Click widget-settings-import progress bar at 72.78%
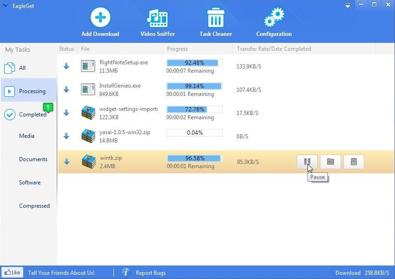Viewport: 395px width, 279px height. coord(194,109)
